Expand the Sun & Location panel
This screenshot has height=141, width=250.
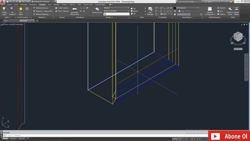[x=23, y=17]
